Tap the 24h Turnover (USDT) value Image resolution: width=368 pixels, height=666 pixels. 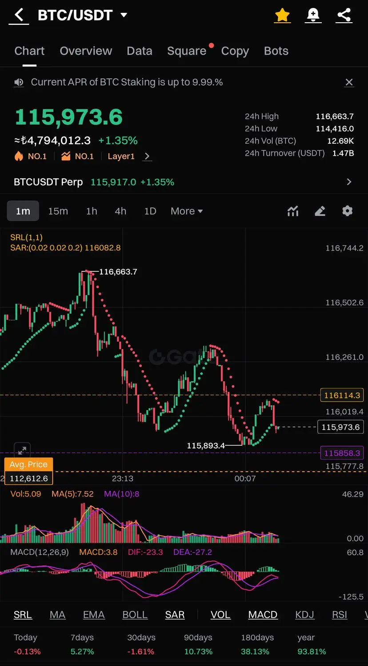[x=343, y=153]
